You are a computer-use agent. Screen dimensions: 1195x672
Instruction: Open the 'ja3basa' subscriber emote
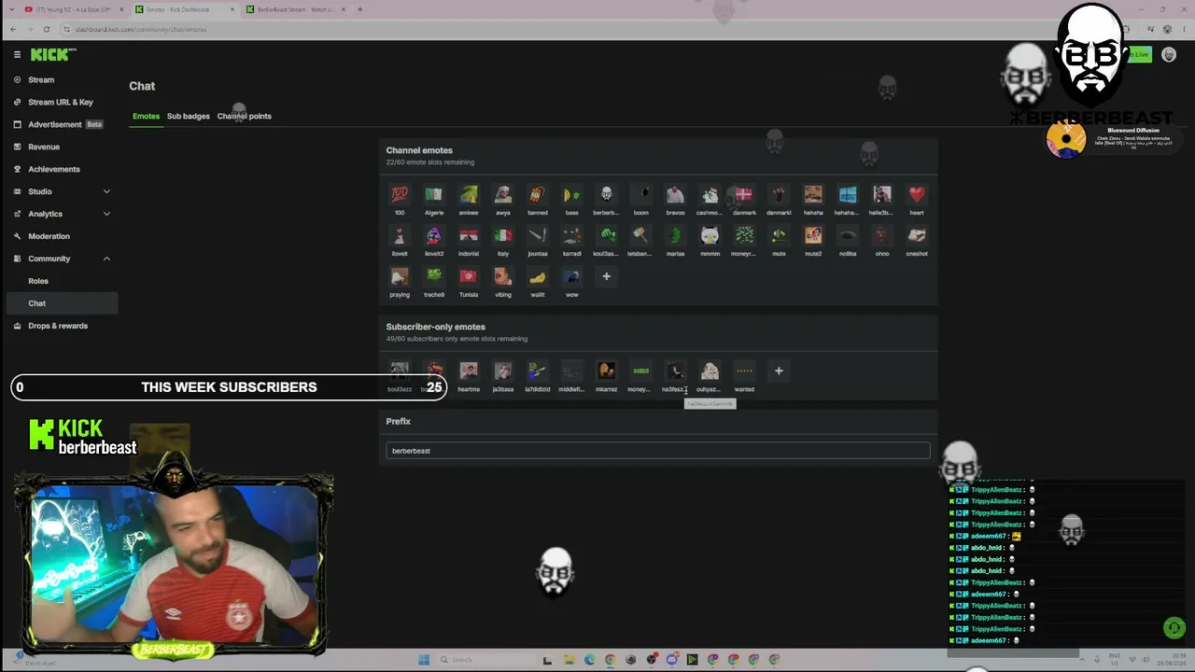point(503,371)
